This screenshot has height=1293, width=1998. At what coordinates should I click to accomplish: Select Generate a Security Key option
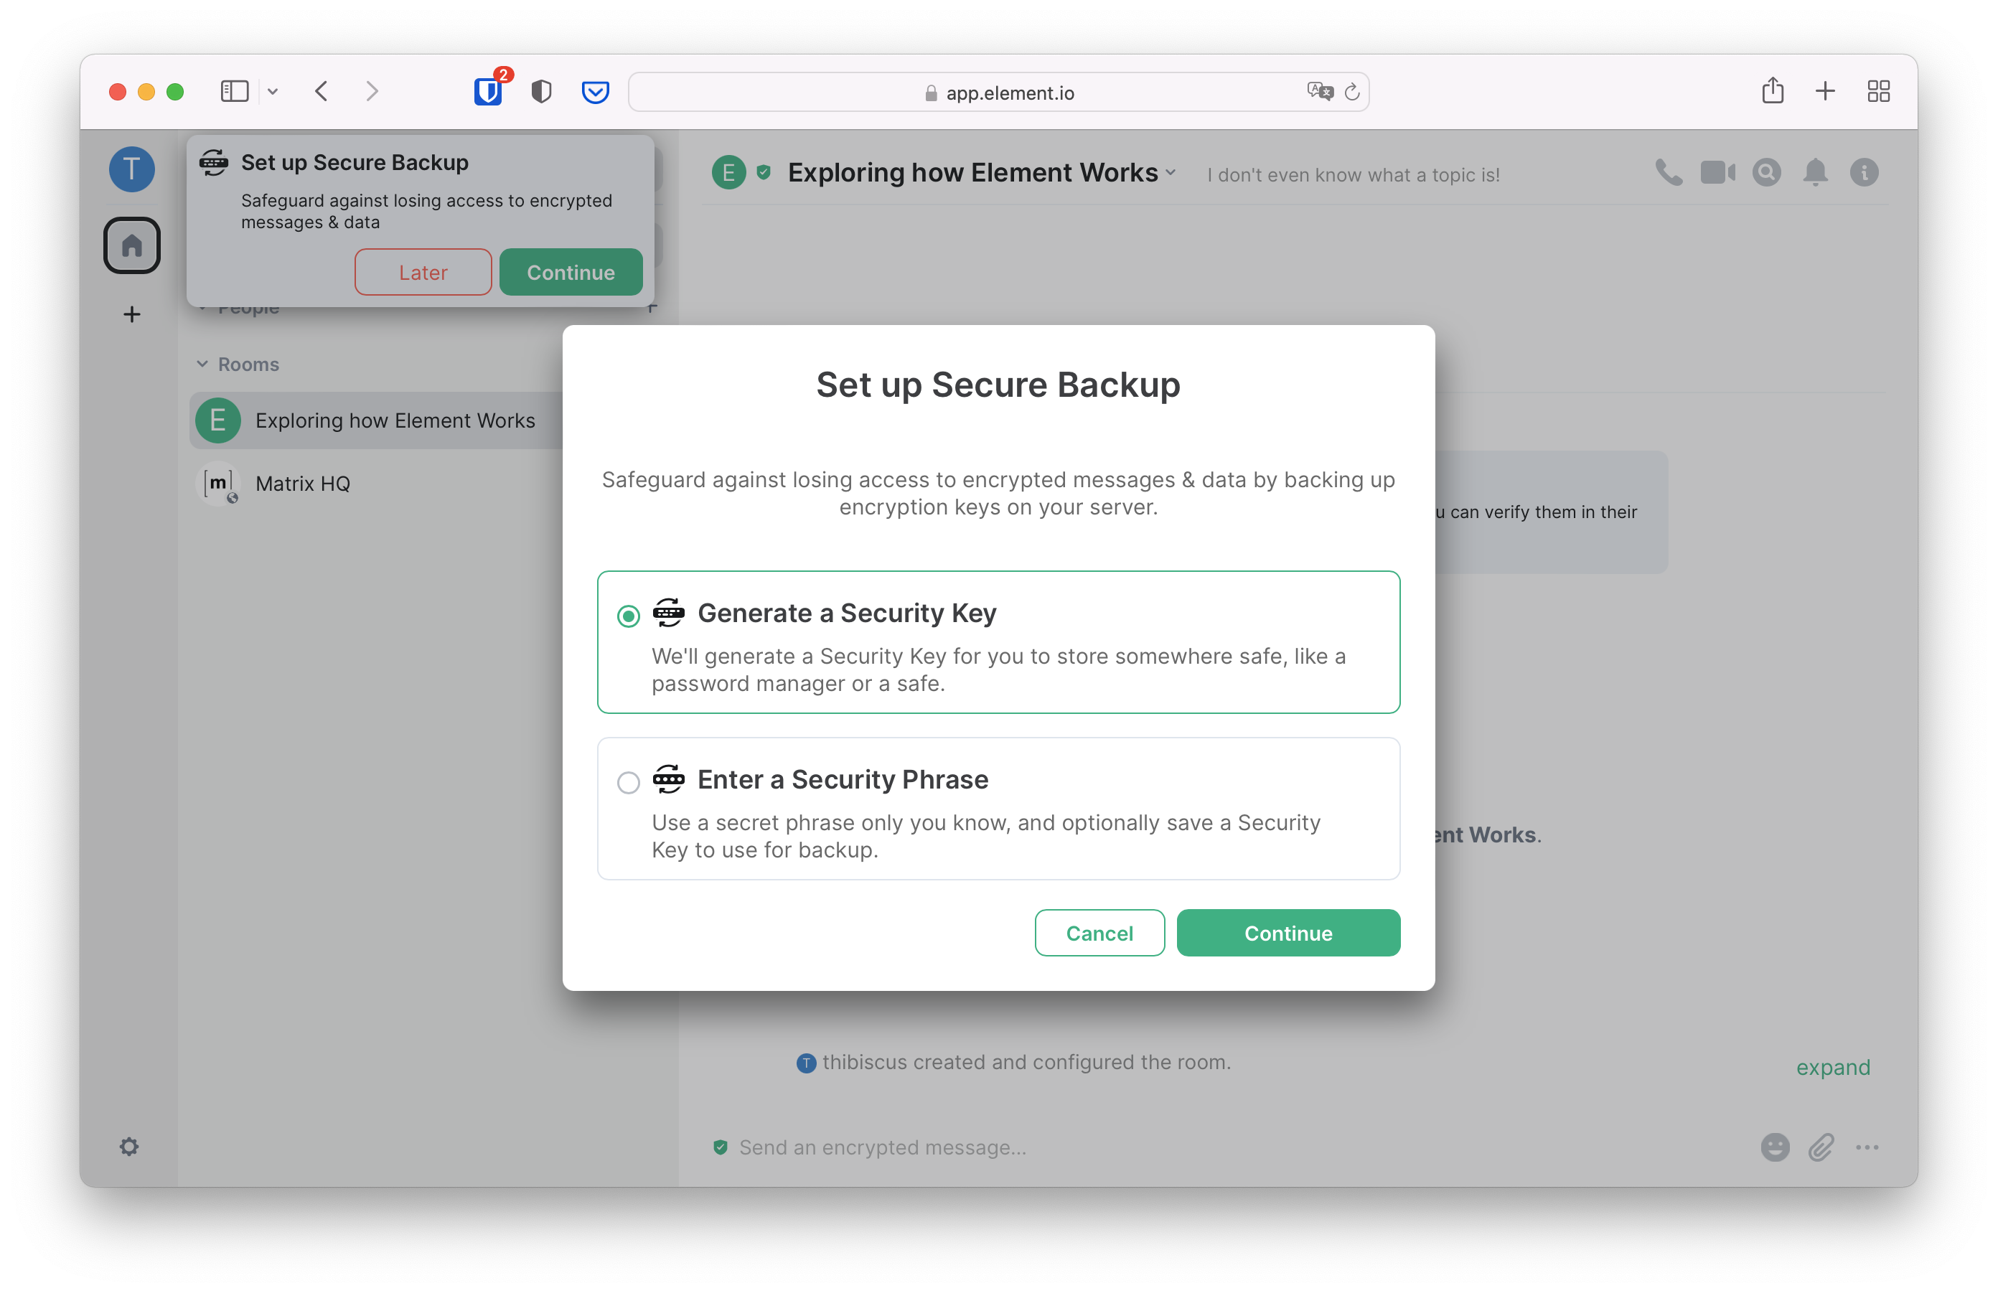coord(628,616)
